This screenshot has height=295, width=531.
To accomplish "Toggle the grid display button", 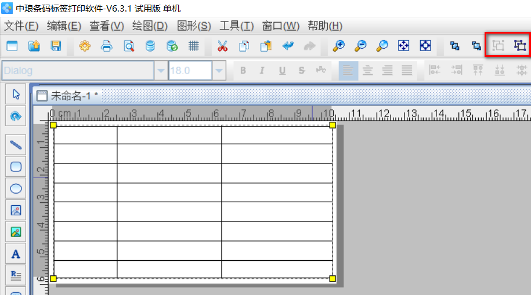I will click(x=194, y=46).
